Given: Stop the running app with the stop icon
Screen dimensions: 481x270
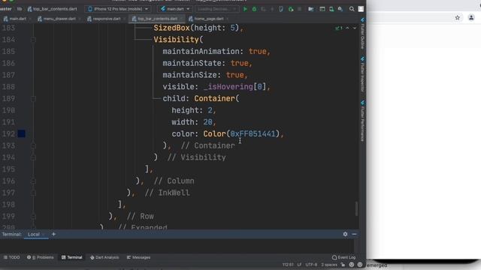Looking at the screenshot, I should pyautogui.click(x=299, y=9).
